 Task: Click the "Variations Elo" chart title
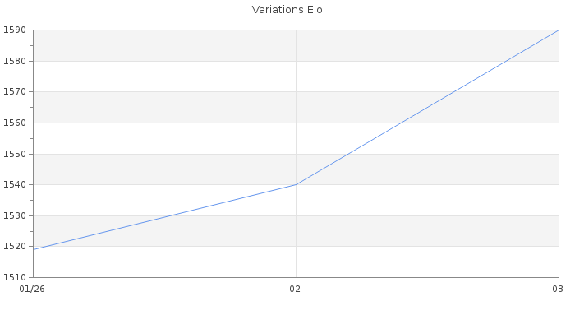(x=287, y=10)
